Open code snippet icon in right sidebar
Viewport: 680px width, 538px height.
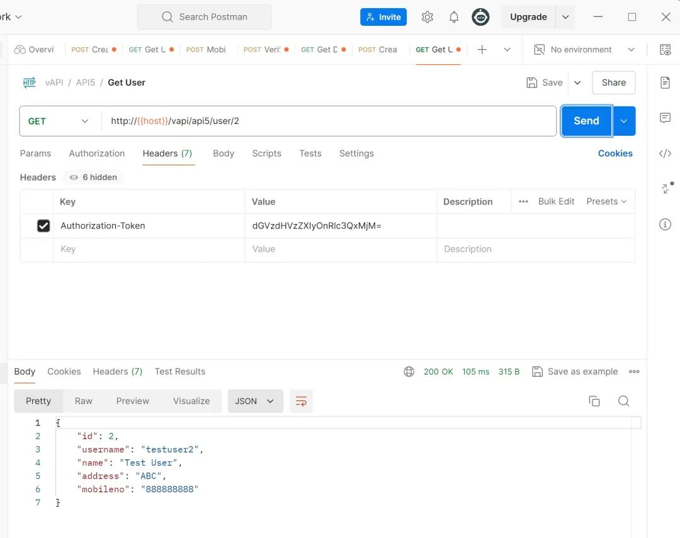(665, 154)
